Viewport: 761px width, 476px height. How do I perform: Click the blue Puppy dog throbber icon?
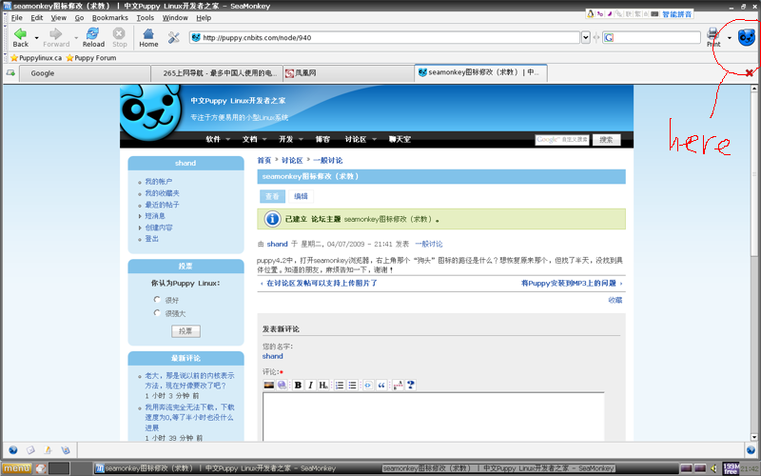(x=747, y=37)
